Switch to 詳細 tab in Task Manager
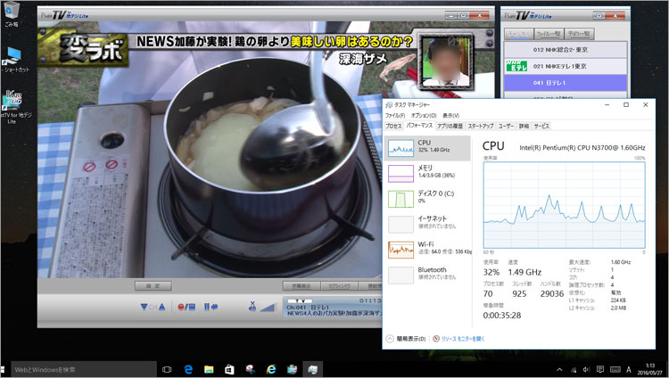669x378 pixels. pos(524,126)
